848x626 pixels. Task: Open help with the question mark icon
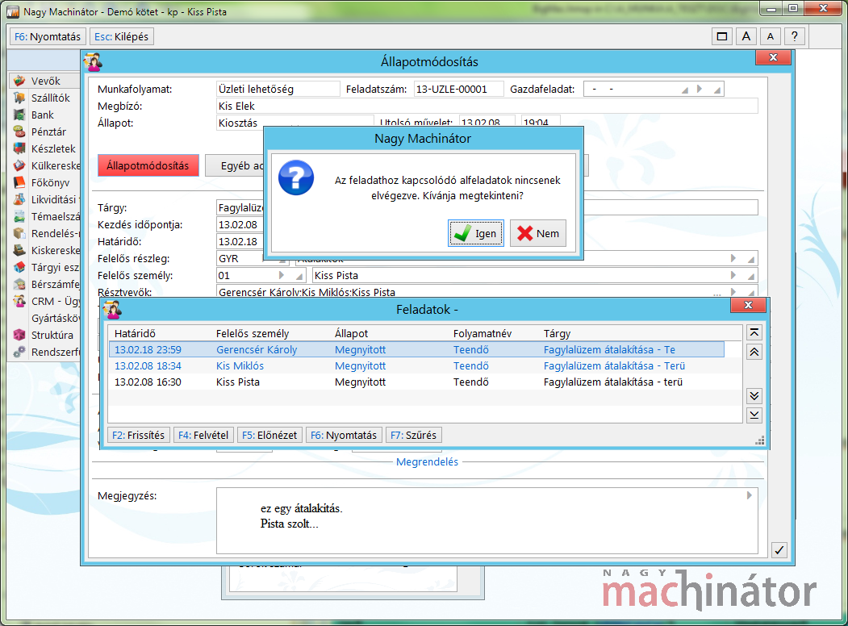tap(794, 36)
